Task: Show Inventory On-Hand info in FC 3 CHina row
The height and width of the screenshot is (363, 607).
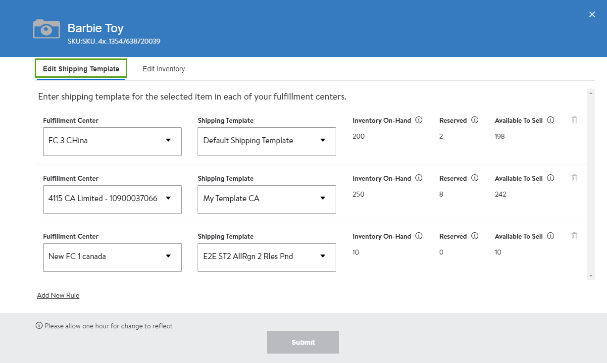Action: (419, 120)
